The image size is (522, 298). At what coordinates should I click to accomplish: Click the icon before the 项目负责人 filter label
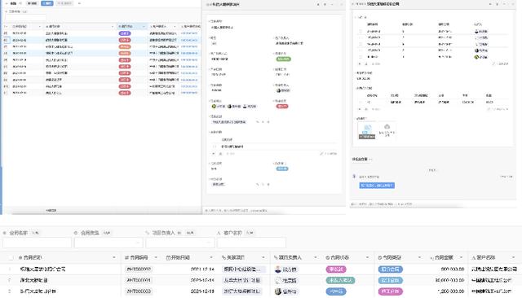[x=148, y=233]
